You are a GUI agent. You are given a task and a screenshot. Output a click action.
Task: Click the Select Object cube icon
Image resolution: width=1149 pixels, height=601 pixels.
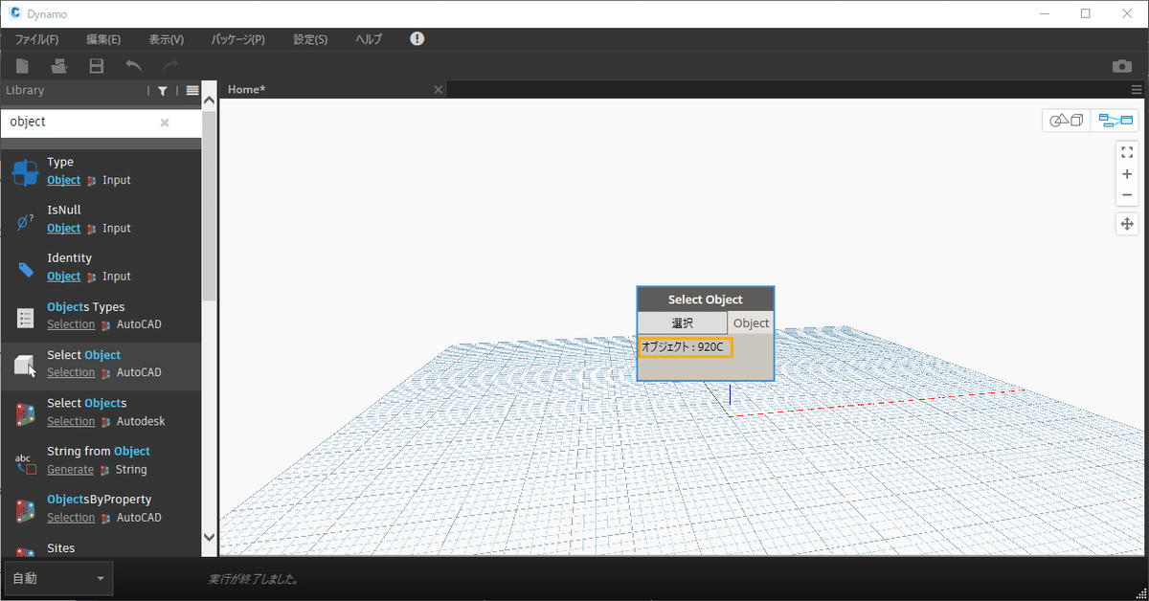click(x=25, y=365)
